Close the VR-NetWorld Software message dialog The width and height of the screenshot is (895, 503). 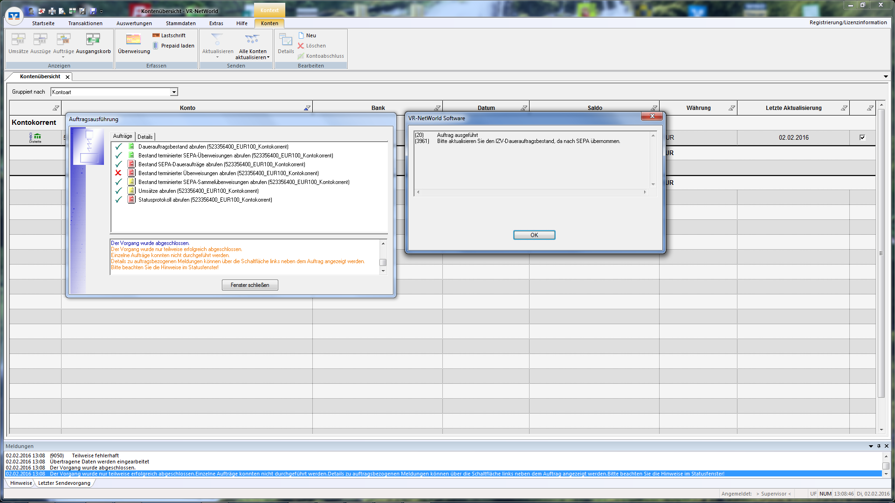tap(652, 116)
